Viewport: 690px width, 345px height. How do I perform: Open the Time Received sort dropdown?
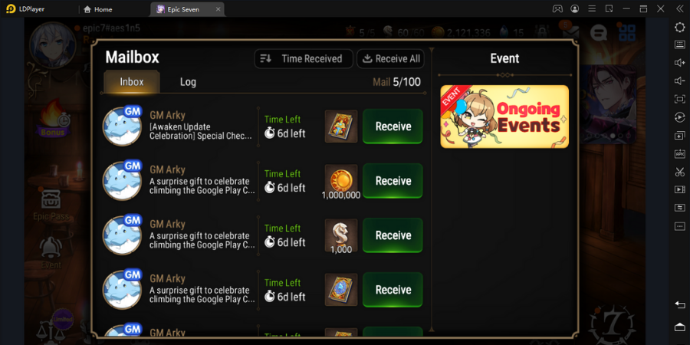[304, 58]
